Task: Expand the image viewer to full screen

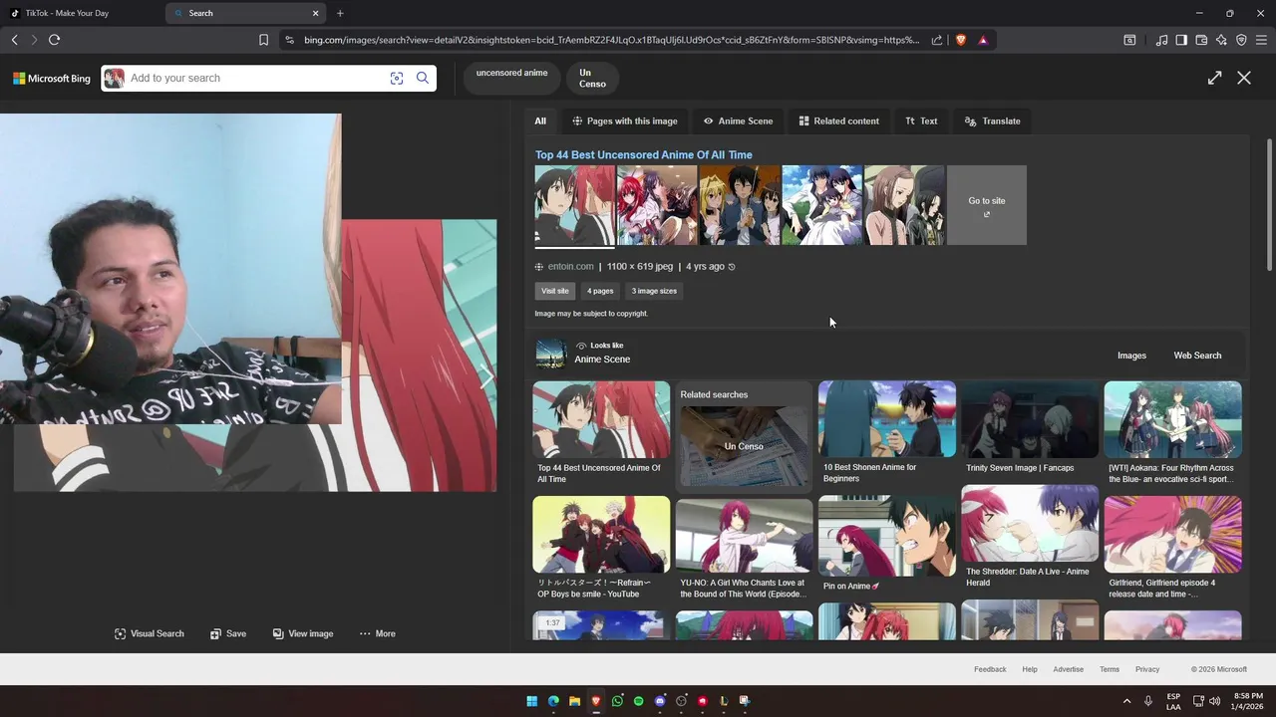Action: pos(1214,78)
